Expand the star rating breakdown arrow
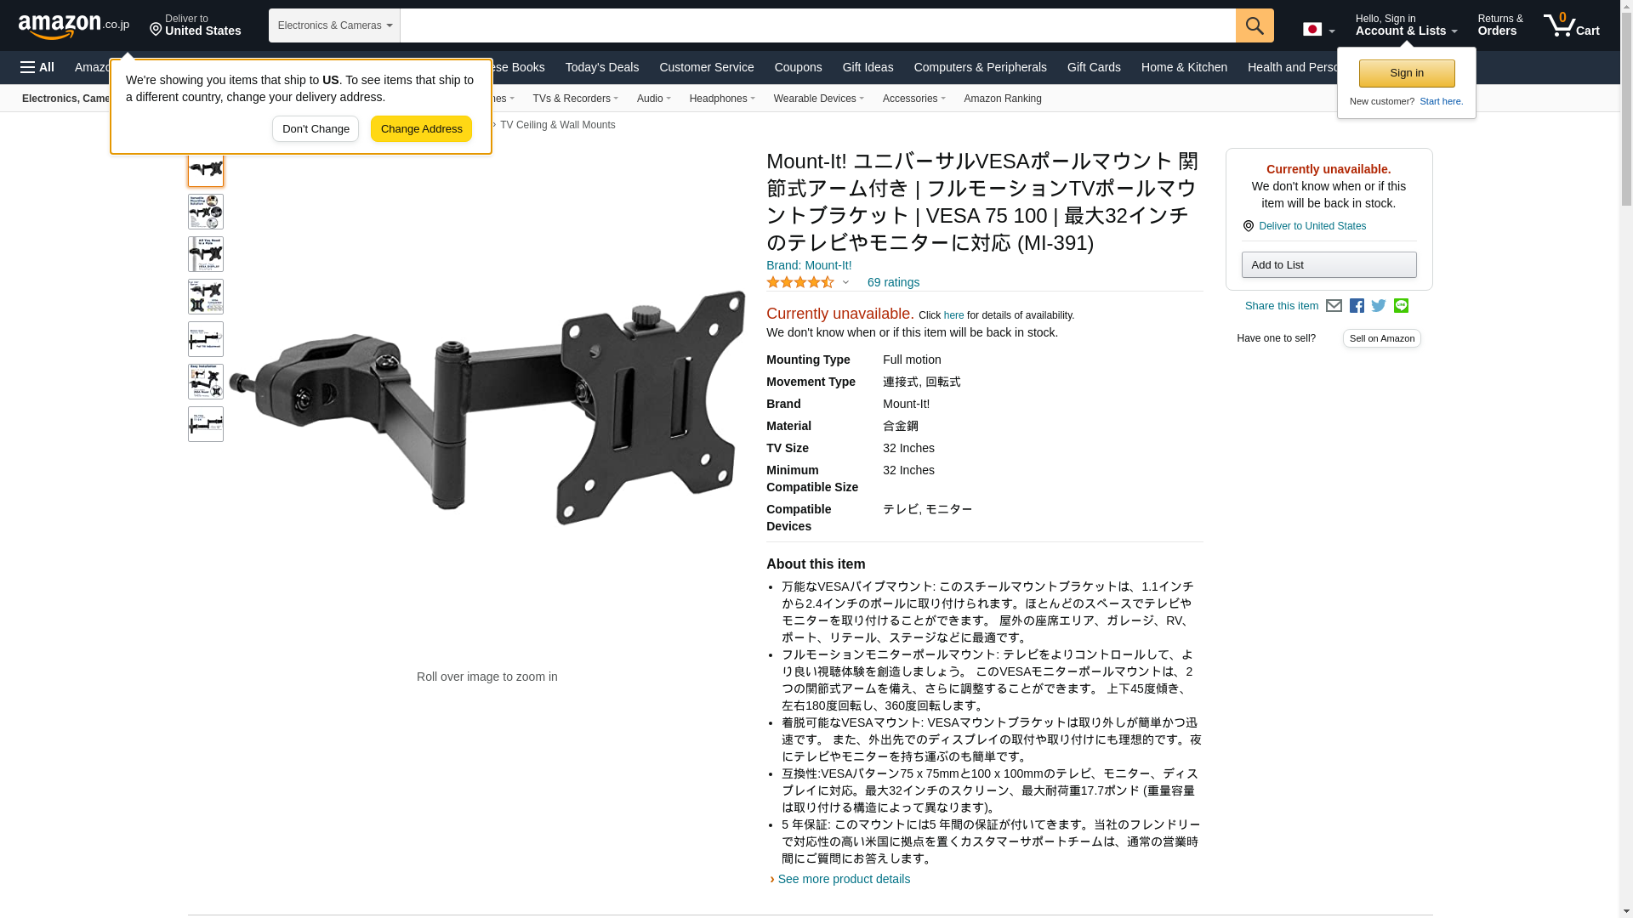This screenshot has height=918, width=1633. coord(845,282)
